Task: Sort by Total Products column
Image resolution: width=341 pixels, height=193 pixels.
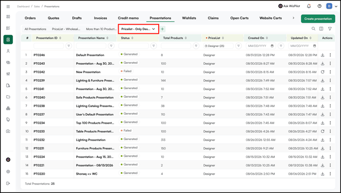Action: 186,38
